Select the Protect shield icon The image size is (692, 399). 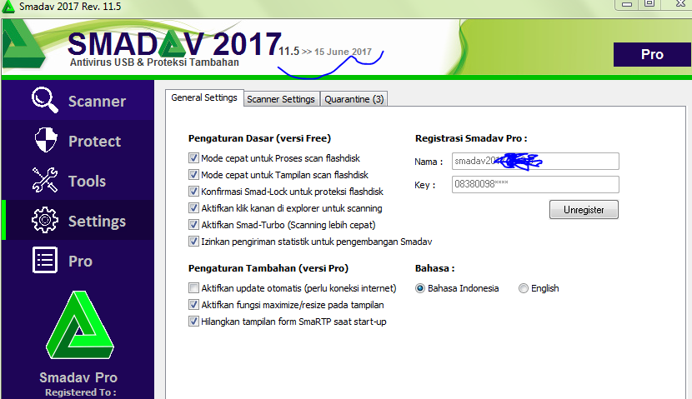(x=46, y=140)
